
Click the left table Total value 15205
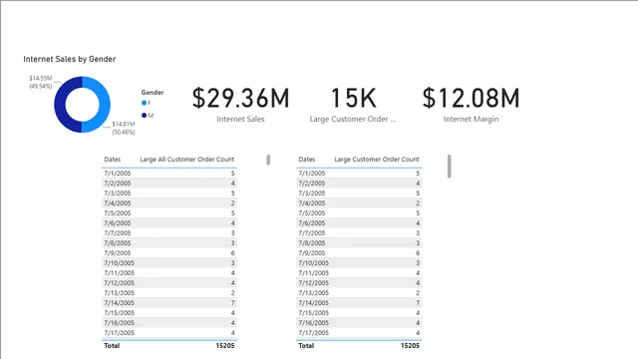coord(225,346)
